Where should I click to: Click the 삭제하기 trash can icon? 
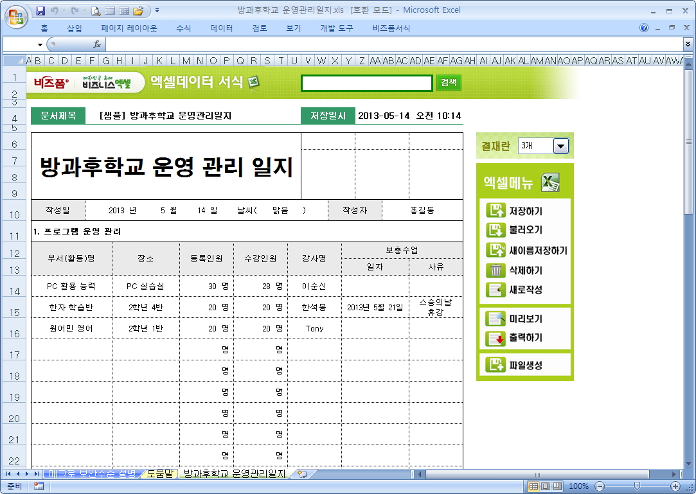pyautogui.click(x=495, y=270)
